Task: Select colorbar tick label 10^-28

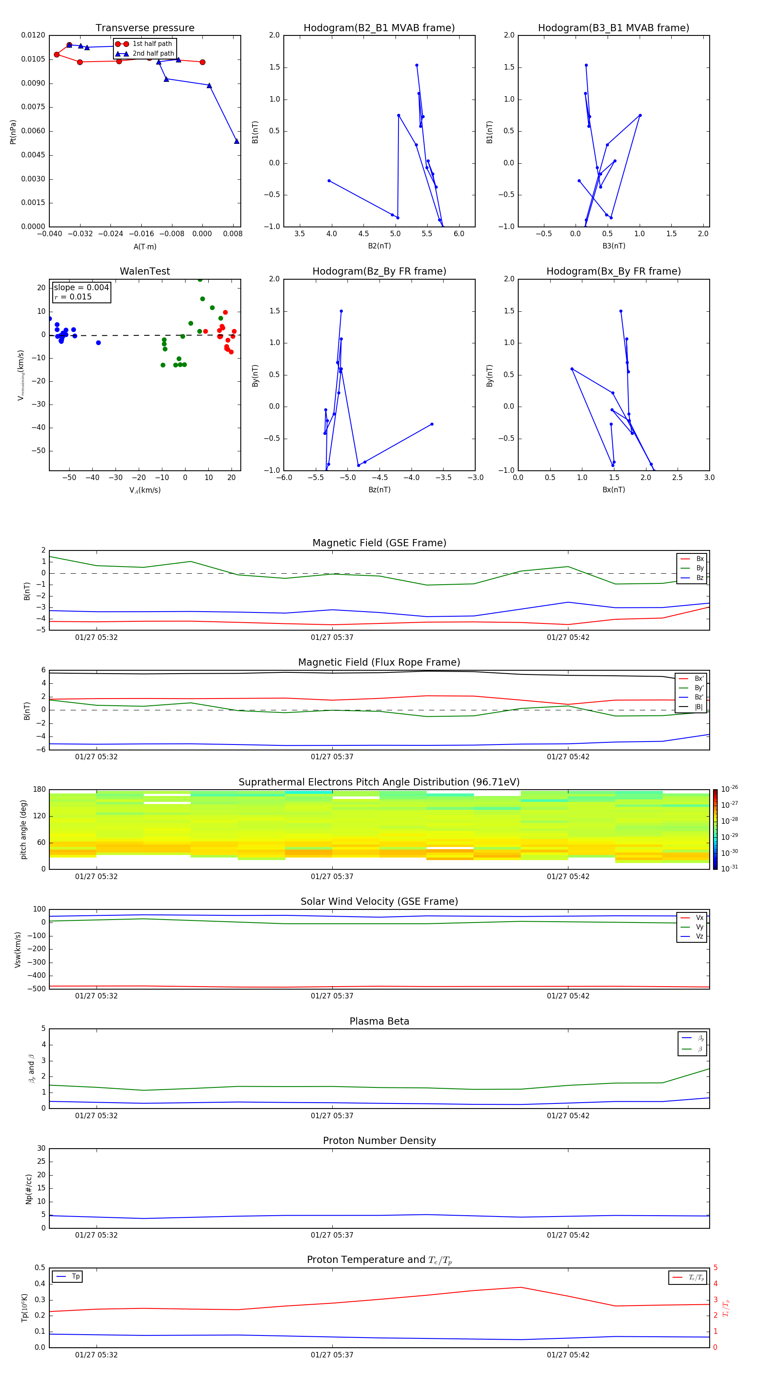Action: click(x=729, y=820)
